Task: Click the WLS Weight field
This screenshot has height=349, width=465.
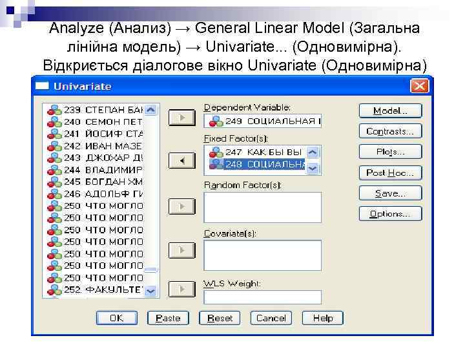Action: coord(262,297)
